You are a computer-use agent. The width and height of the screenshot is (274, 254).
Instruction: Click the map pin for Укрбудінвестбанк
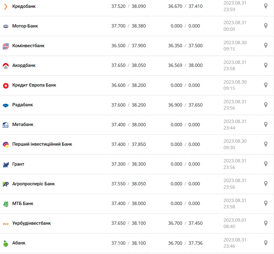coord(265,223)
